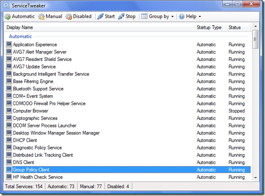Click the Start plug icon
The image size is (265, 196).
(x=100, y=16)
